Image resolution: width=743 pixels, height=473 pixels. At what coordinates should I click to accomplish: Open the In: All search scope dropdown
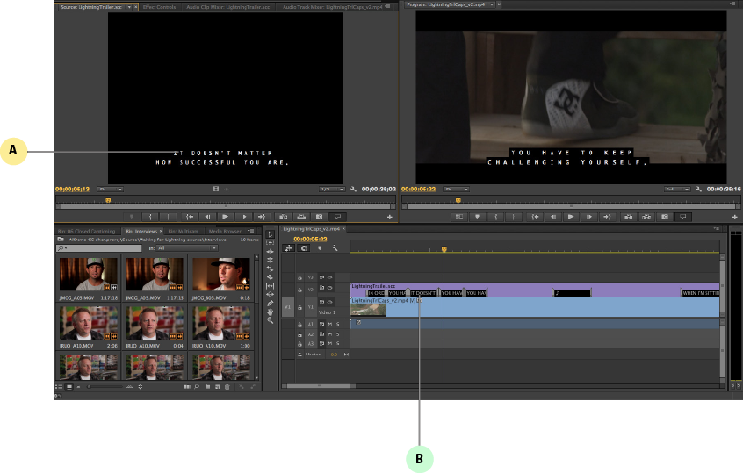tap(188, 248)
